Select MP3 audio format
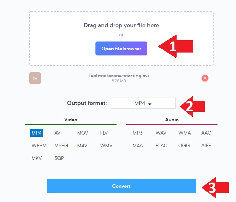236x202 pixels. (138, 133)
